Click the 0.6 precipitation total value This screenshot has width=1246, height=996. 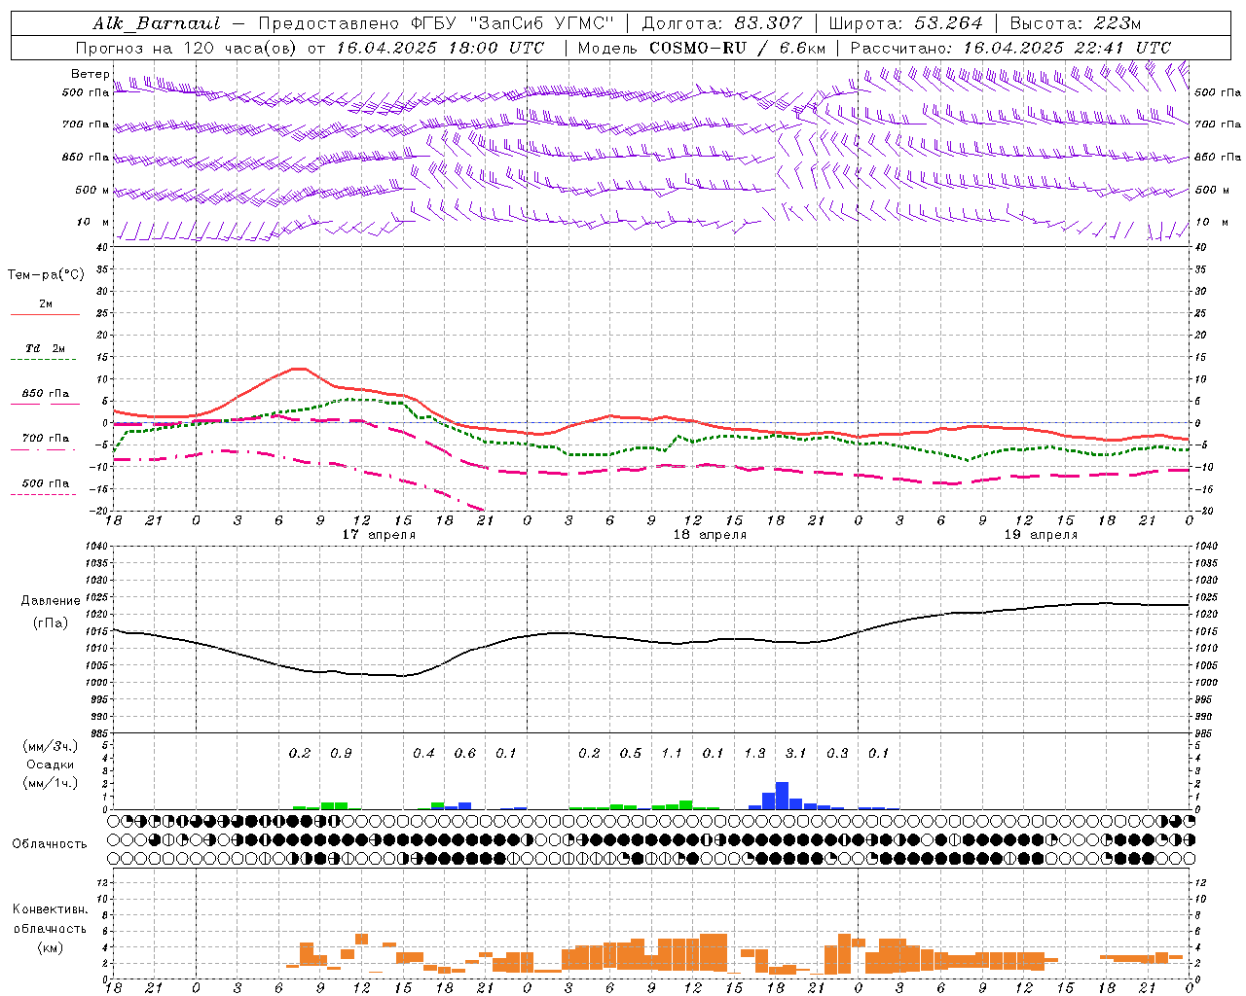(x=465, y=753)
